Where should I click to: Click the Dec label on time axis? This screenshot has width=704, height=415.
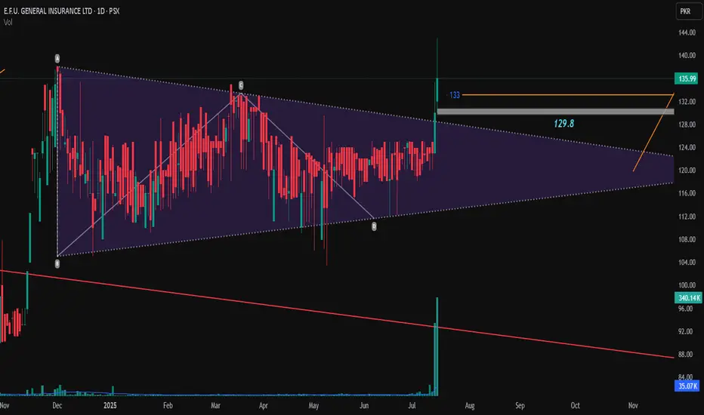click(x=57, y=406)
